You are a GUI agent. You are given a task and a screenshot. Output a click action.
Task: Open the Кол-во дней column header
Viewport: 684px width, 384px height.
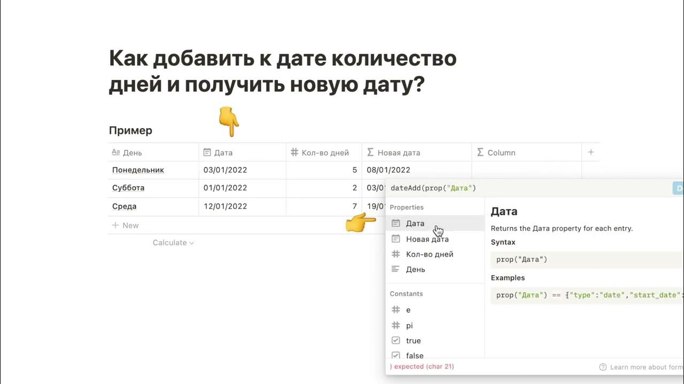324,153
